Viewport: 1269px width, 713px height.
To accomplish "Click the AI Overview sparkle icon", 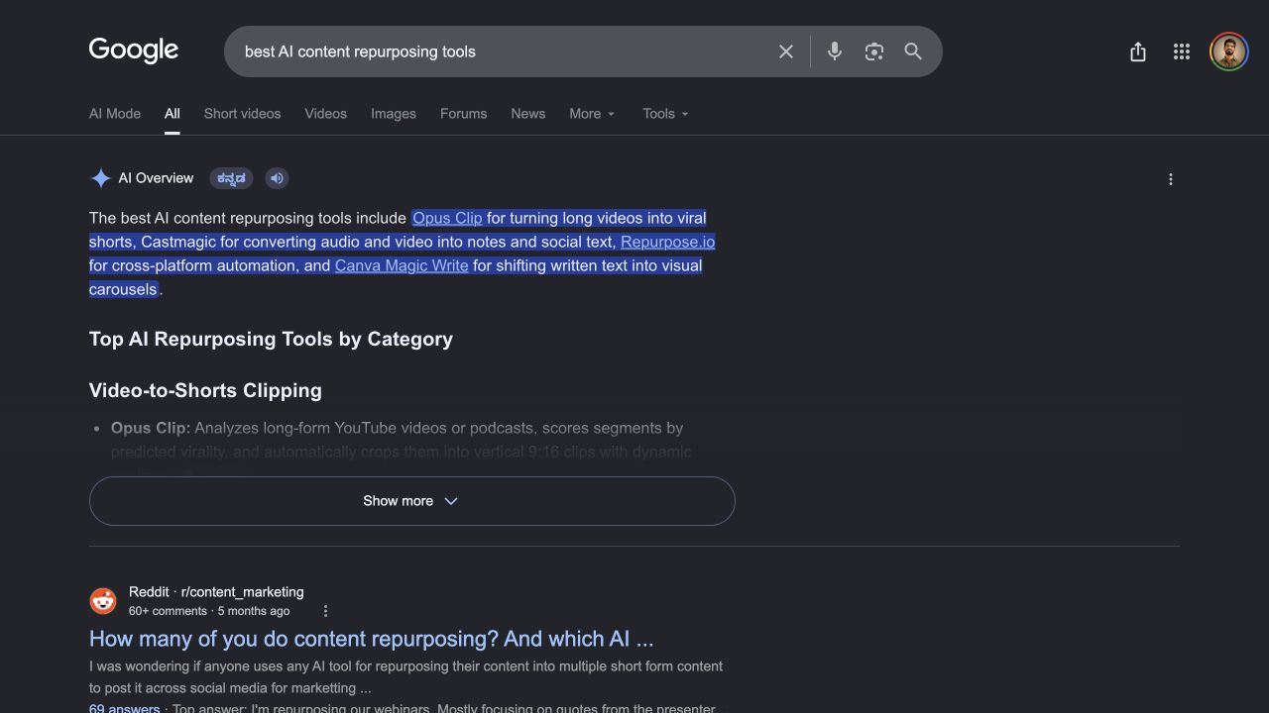I will point(100,178).
